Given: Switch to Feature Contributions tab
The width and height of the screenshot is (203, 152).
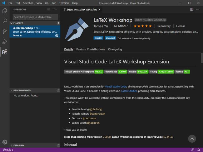Looking at the screenshot, I should point(91,49).
